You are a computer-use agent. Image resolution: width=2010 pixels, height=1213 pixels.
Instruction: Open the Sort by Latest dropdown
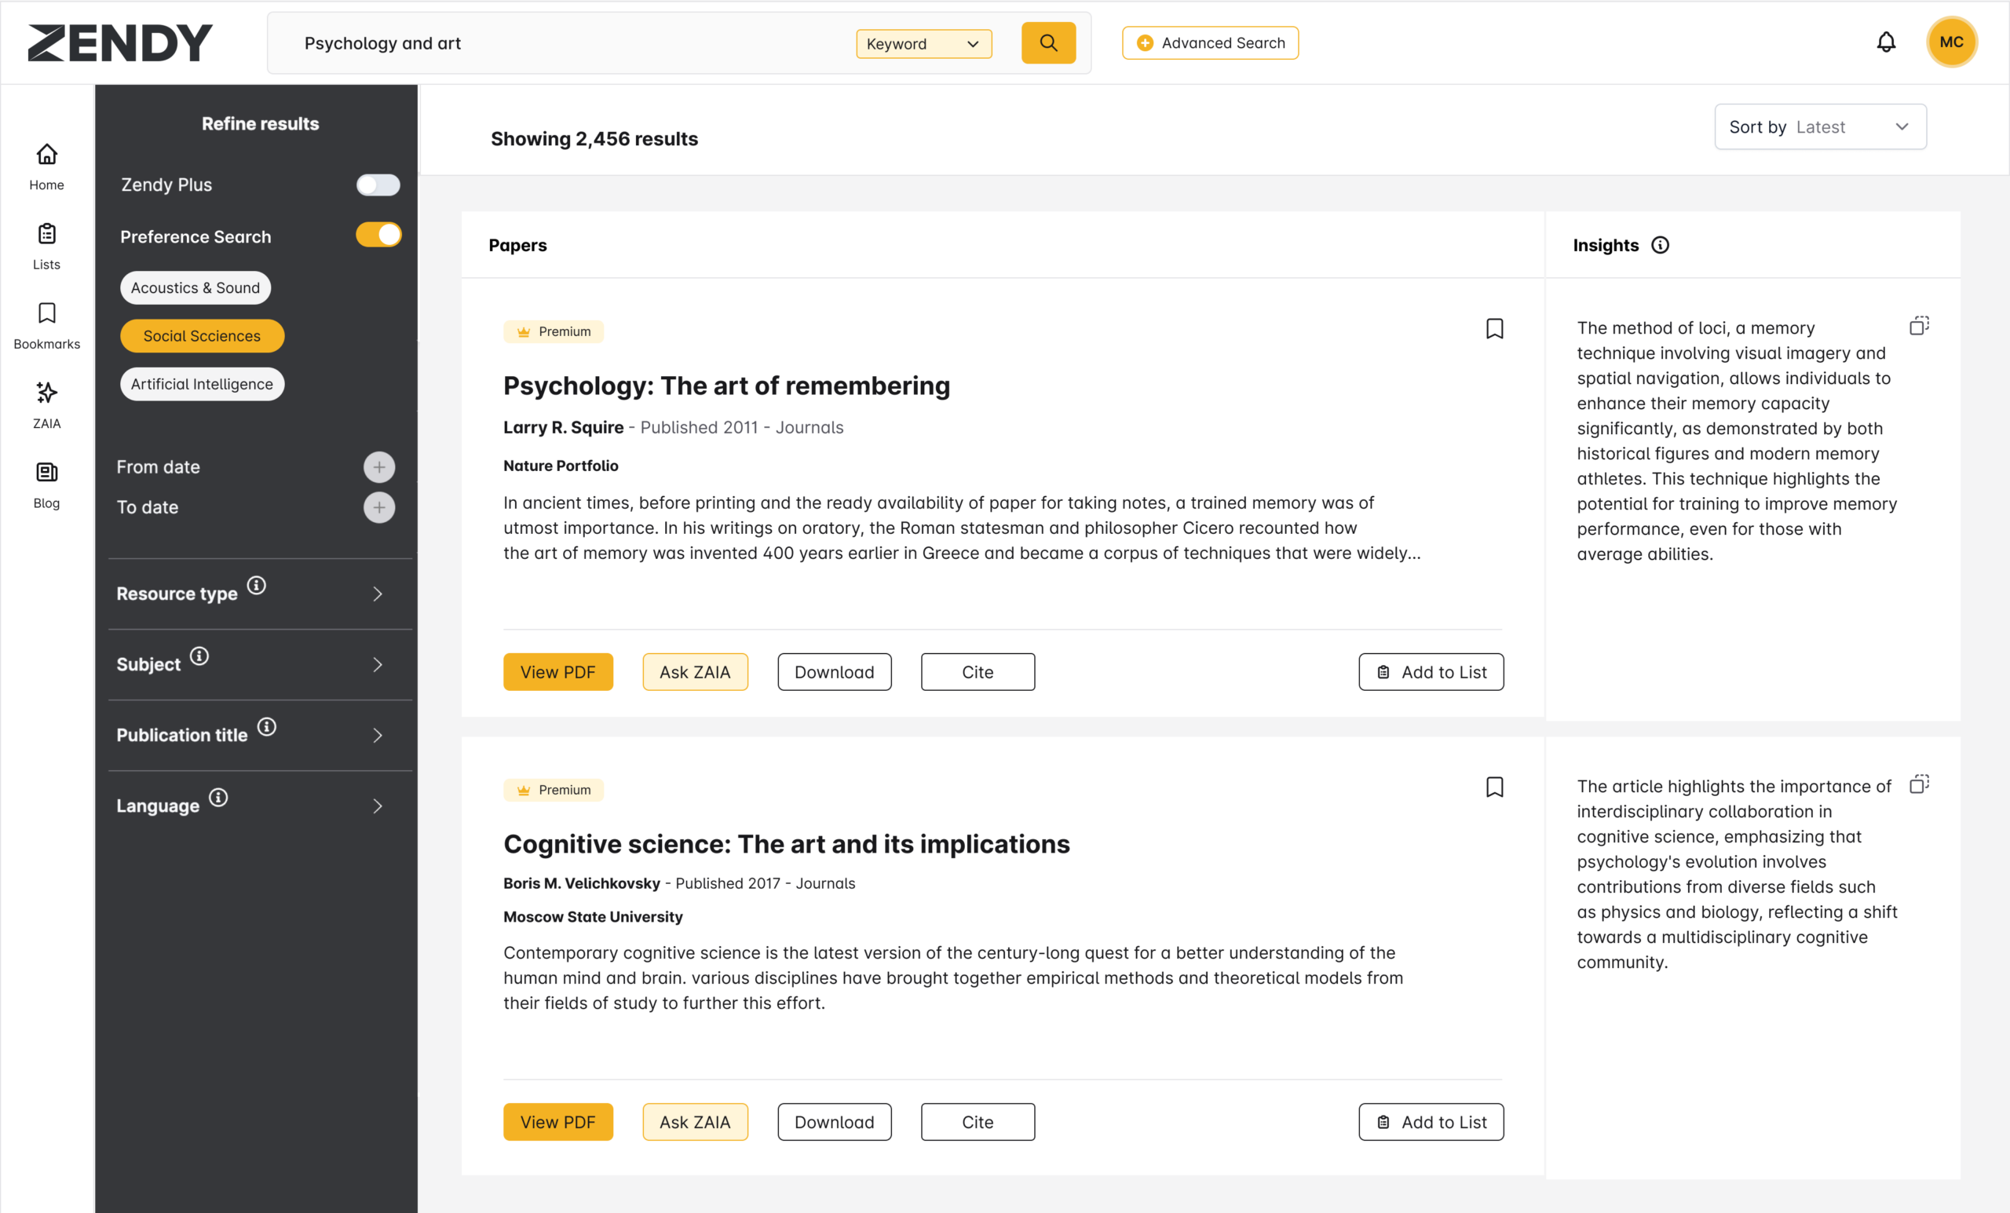click(x=1820, y=126)
